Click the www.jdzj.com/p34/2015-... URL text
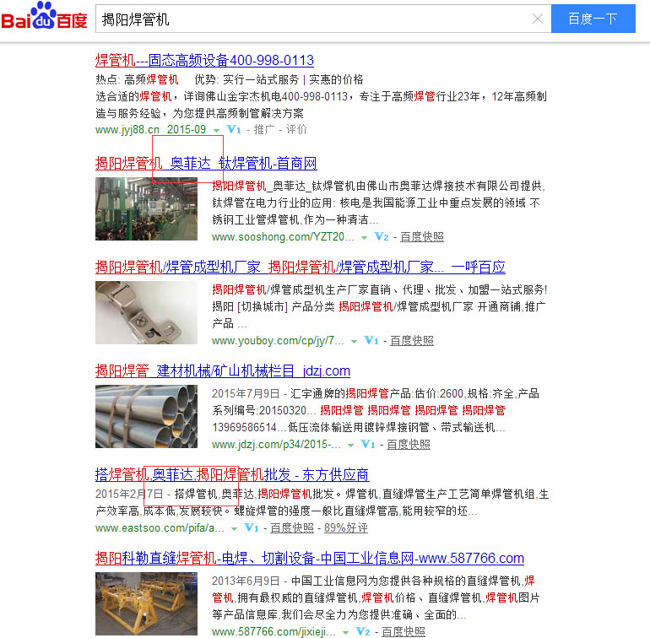This screenshot has width=650, height=638. (276, 445)
